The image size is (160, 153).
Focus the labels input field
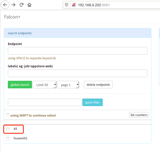coord(78,73)
